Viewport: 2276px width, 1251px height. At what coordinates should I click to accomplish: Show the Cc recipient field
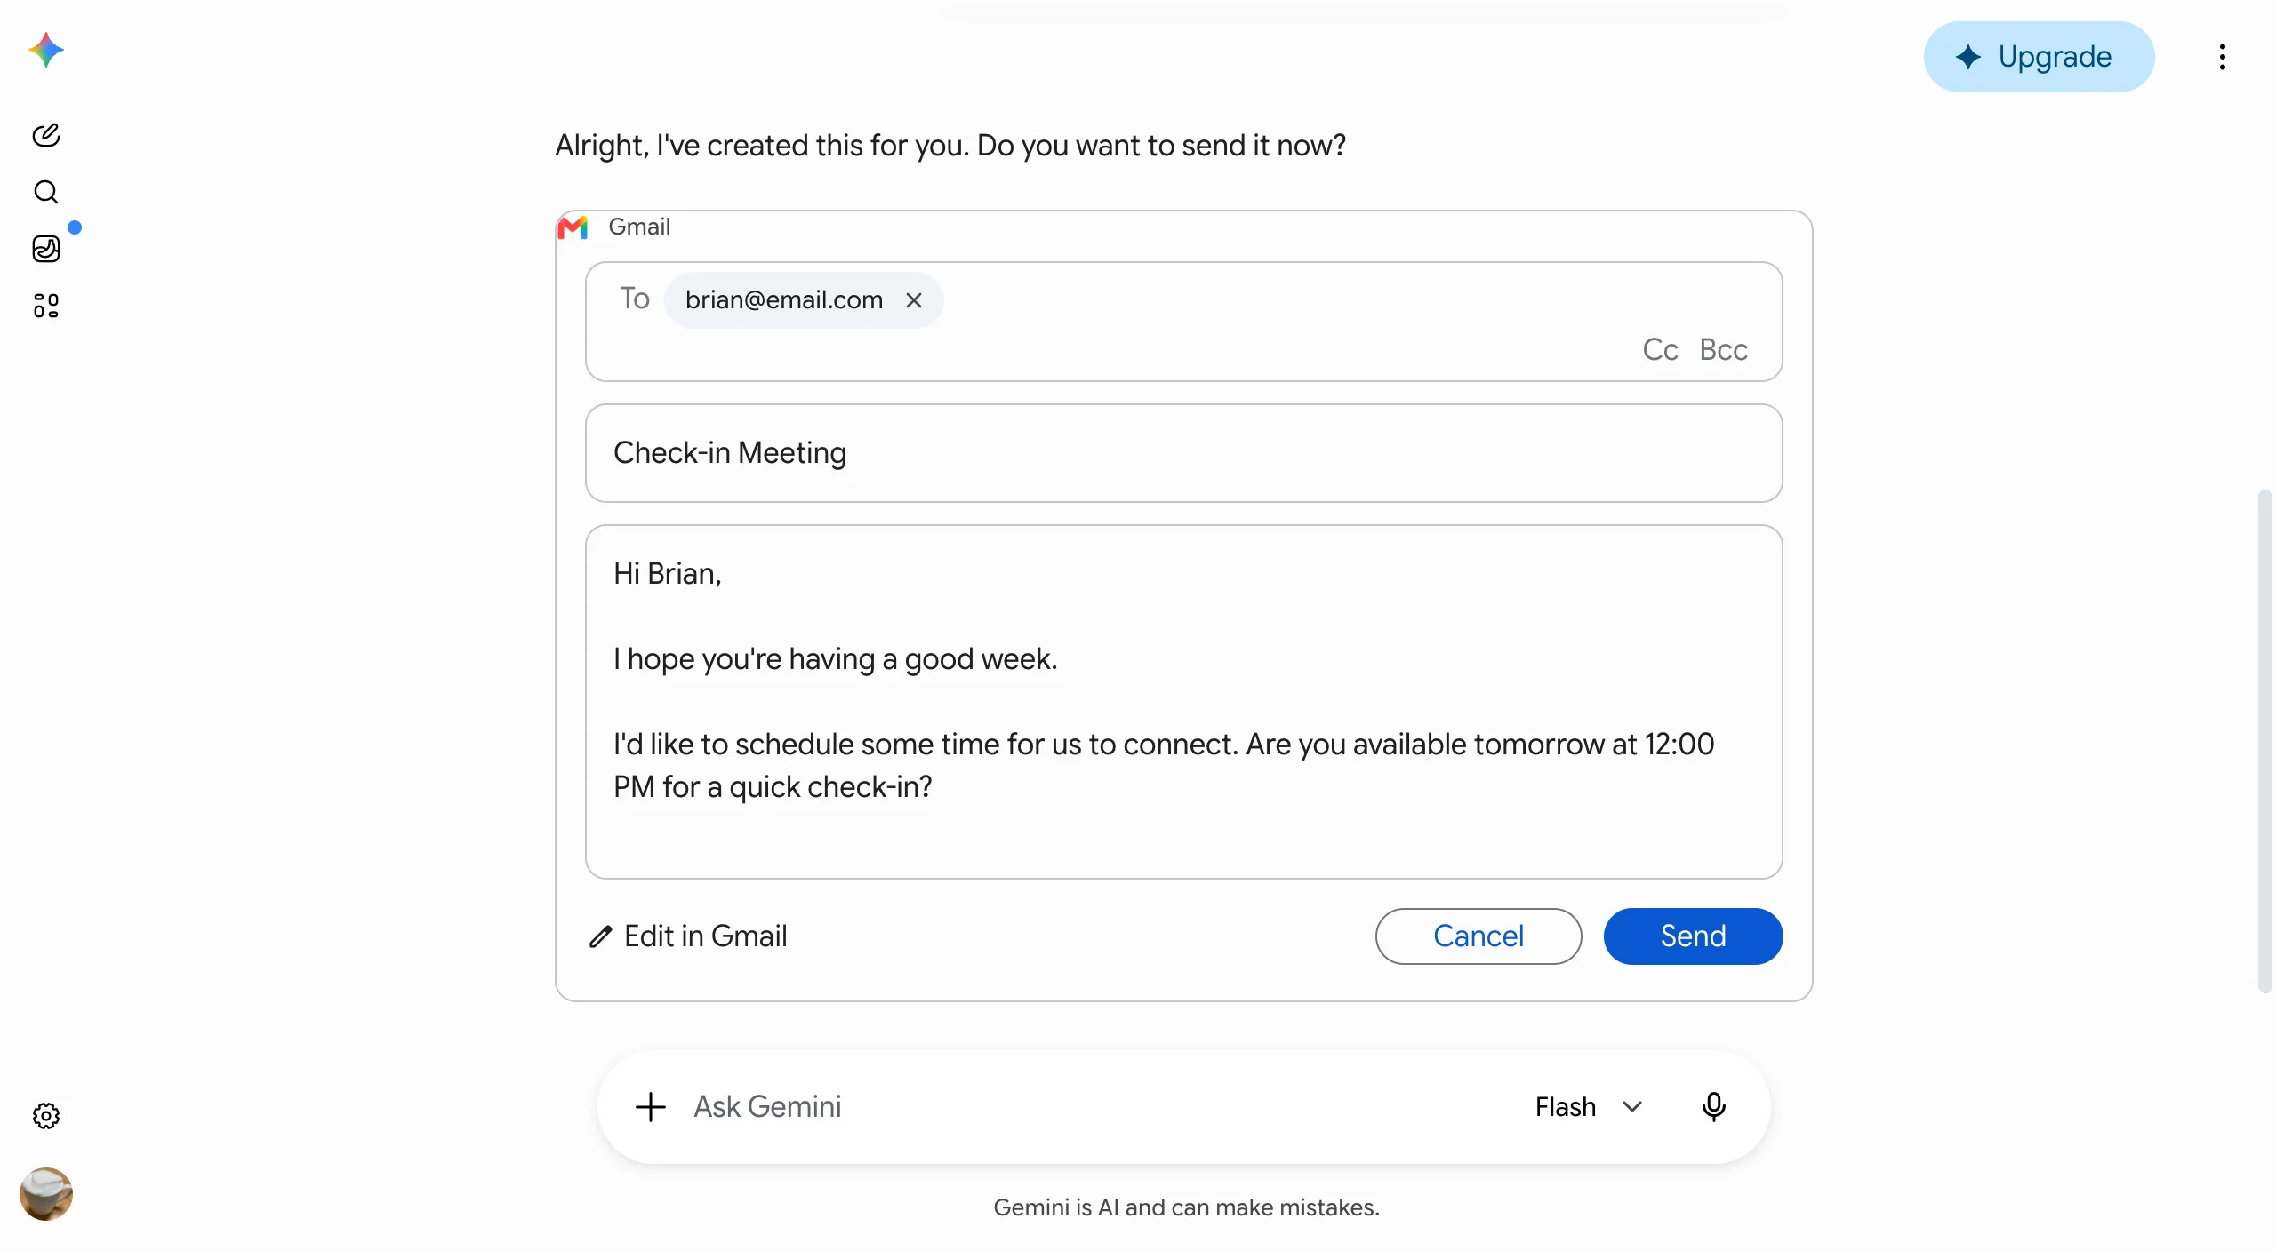(1660, 350)
